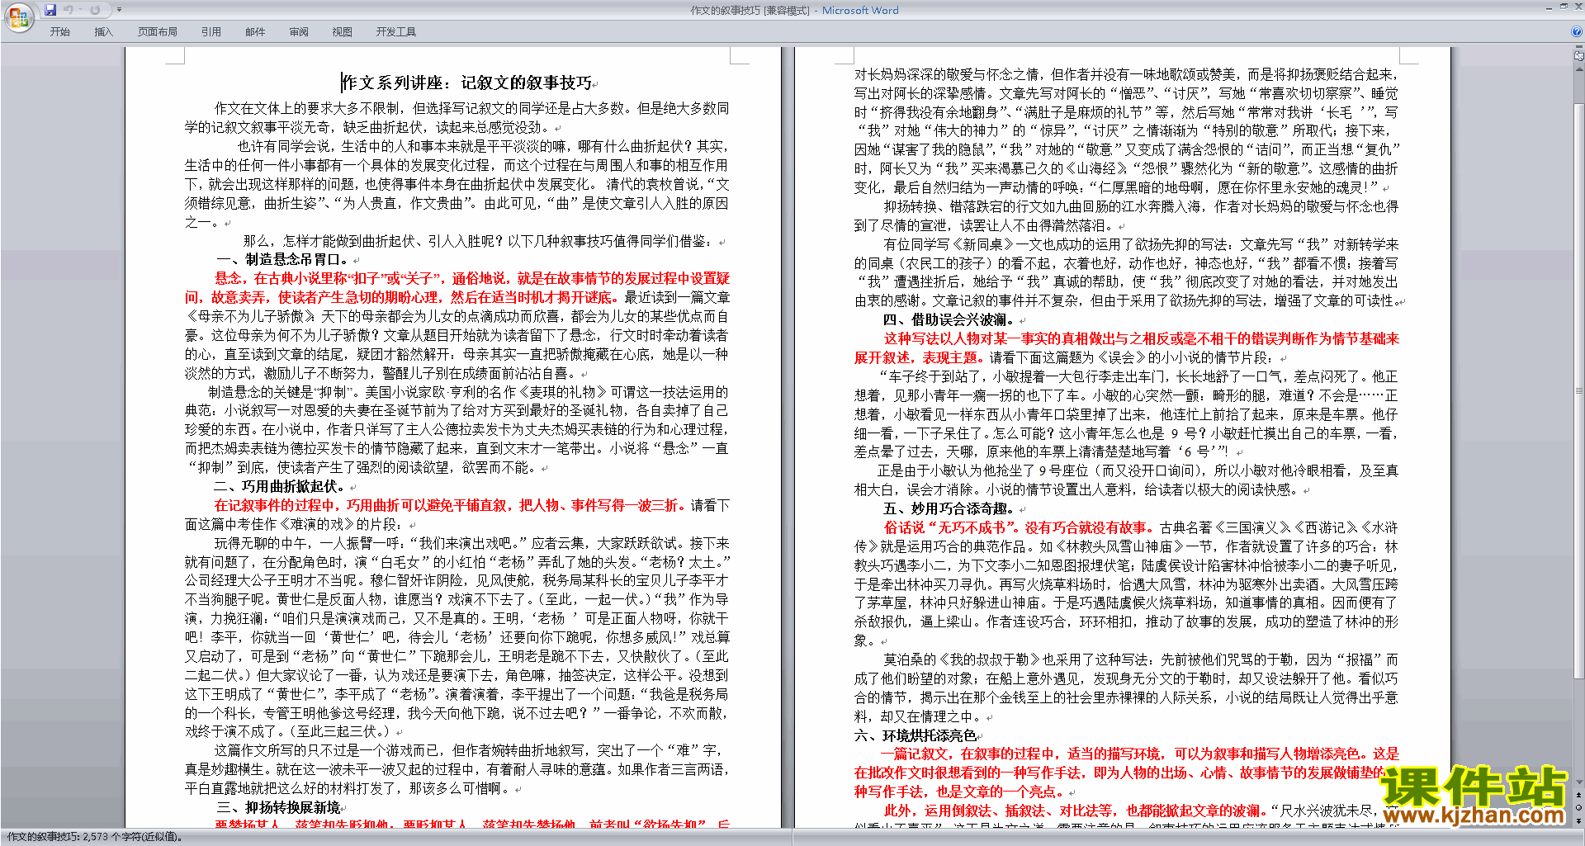Open the 开始 ribbon tab
Screen dimensions: 1585x846
(x=59, y=31)
